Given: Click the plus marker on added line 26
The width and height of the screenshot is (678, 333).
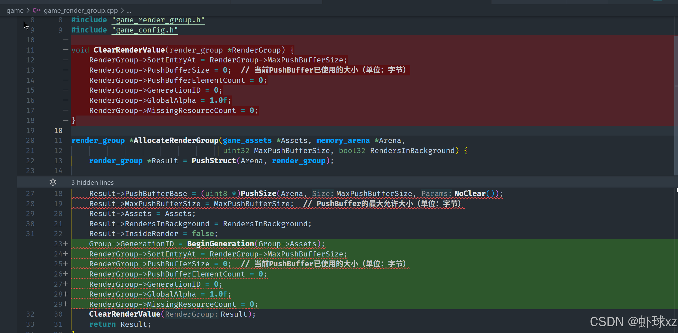Looking at the screenshot, I should (66, 274).
